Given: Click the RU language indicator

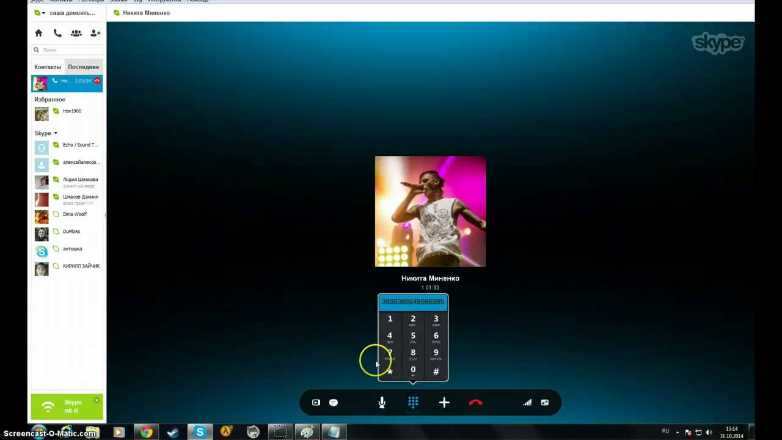Looking at the screenshot, I should coord(665,431).
